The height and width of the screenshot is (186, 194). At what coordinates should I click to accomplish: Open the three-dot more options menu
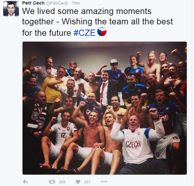point(104,182)
